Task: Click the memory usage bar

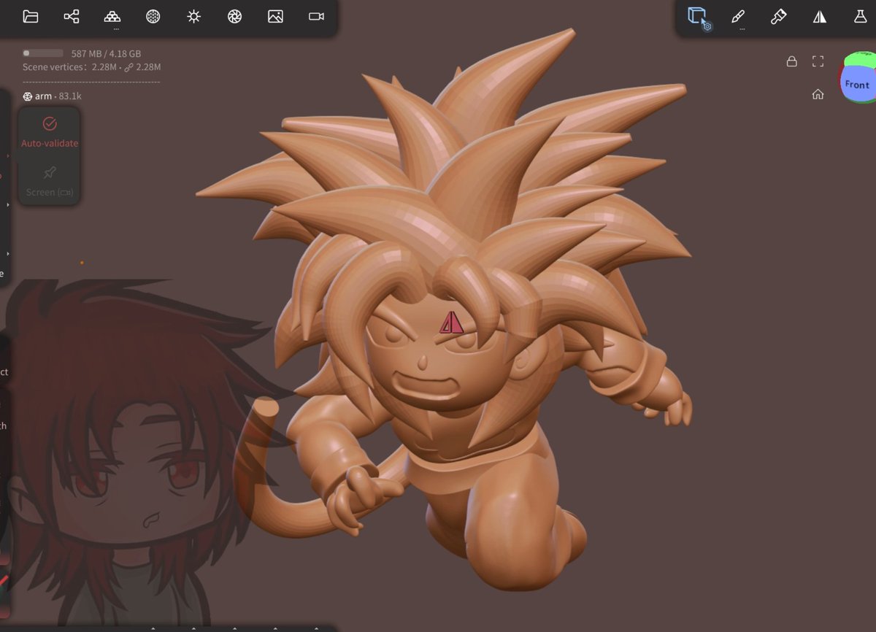Action: [42, 53]
